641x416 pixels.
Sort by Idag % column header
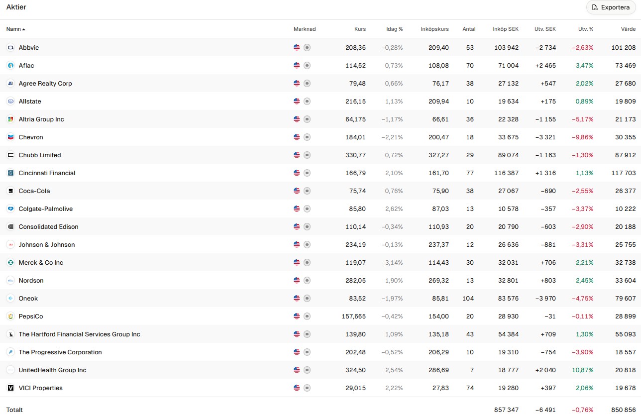394,29
